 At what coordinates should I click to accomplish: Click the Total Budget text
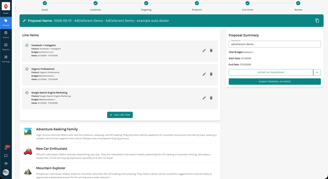click(241, 52)
